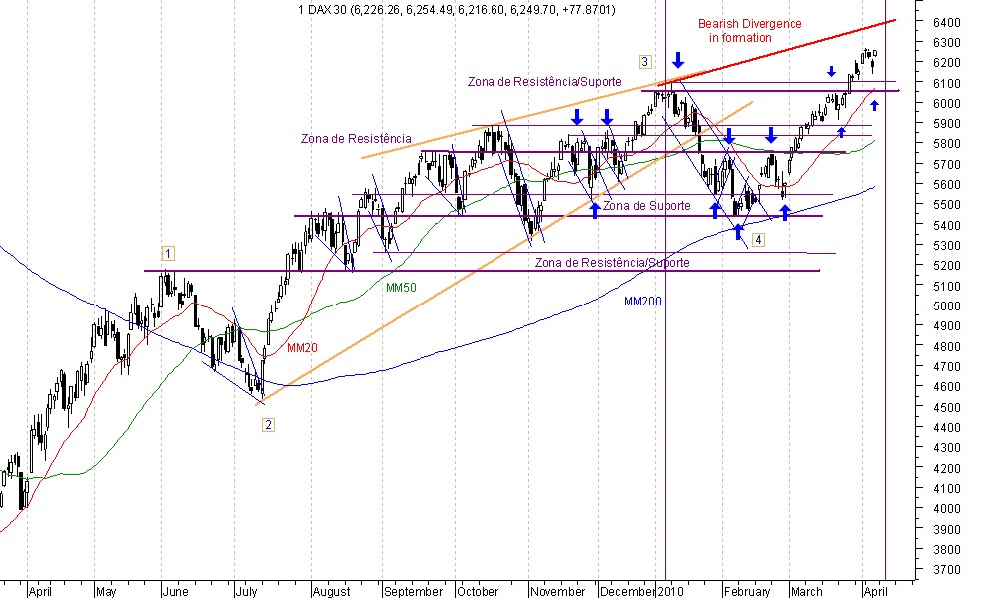Click the 5700 price axis value
This screenshot has width=991, height=610.
[947, 164]
